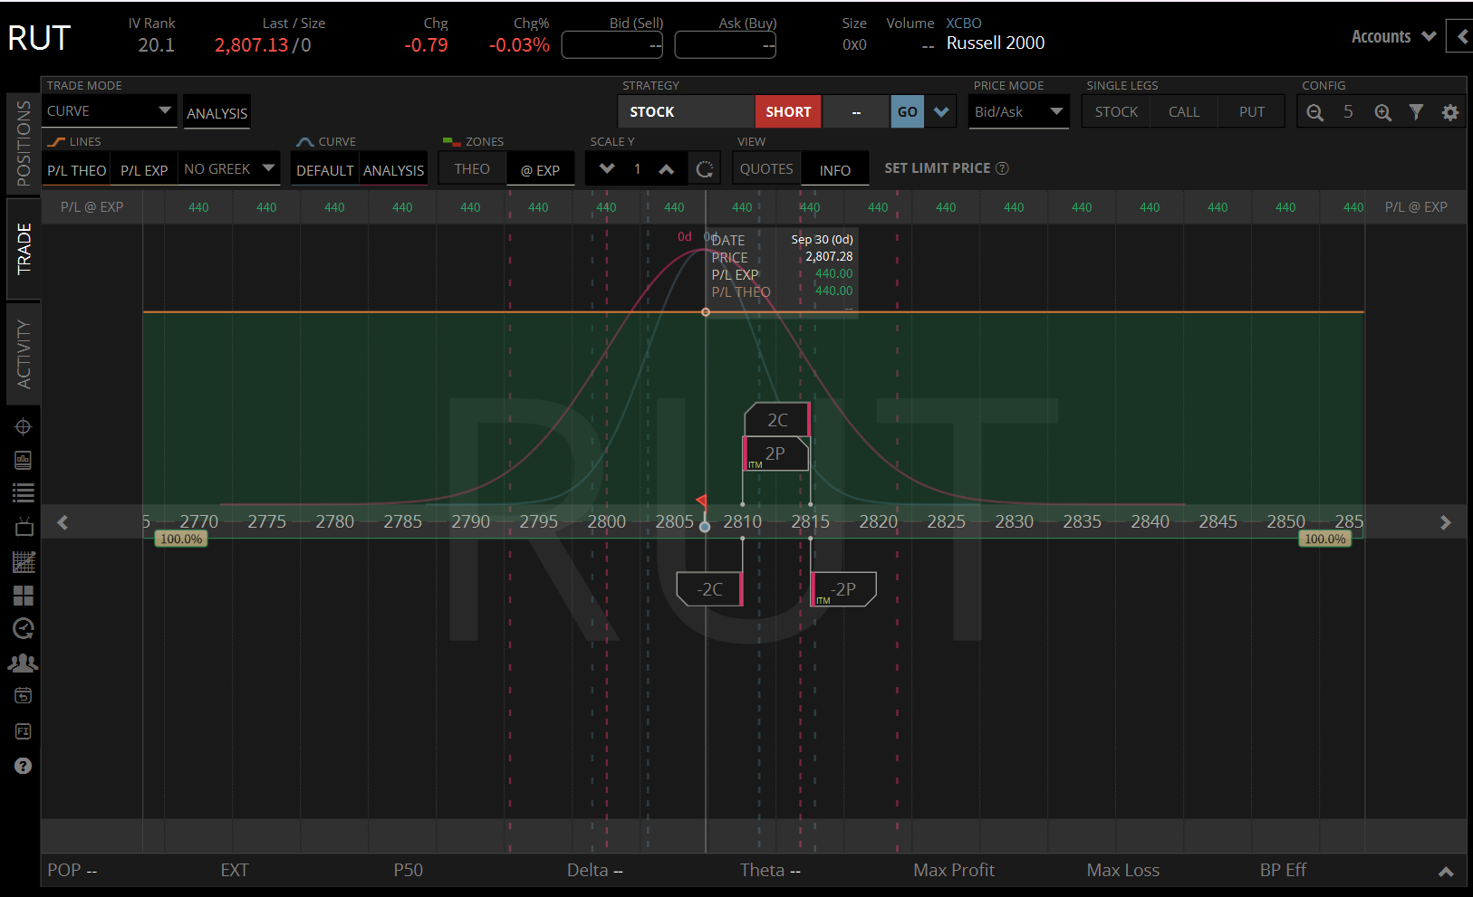Switch to the POSITIONS side tab

tap(24, 143)
